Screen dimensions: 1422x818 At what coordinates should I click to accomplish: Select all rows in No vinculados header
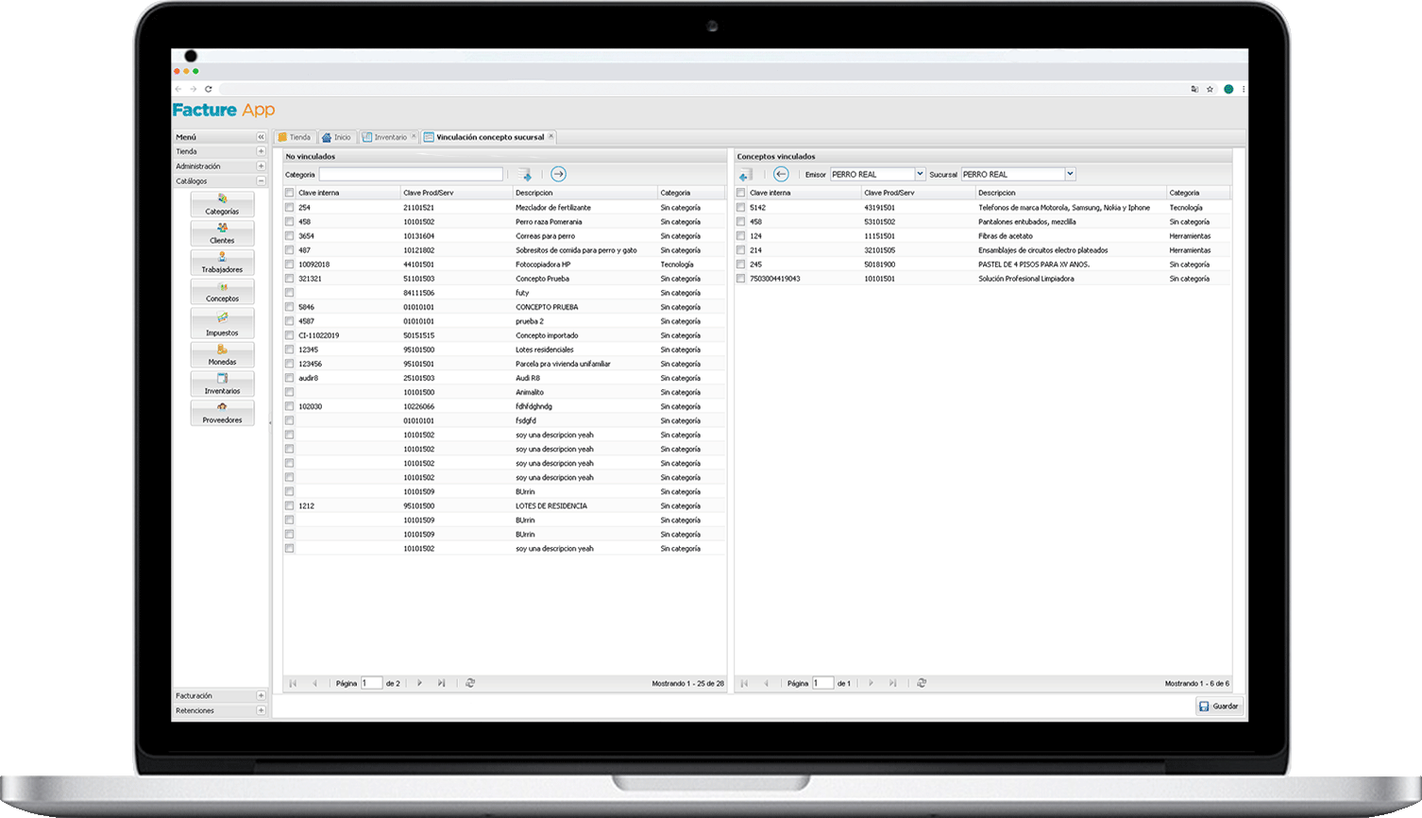(290, 193)
